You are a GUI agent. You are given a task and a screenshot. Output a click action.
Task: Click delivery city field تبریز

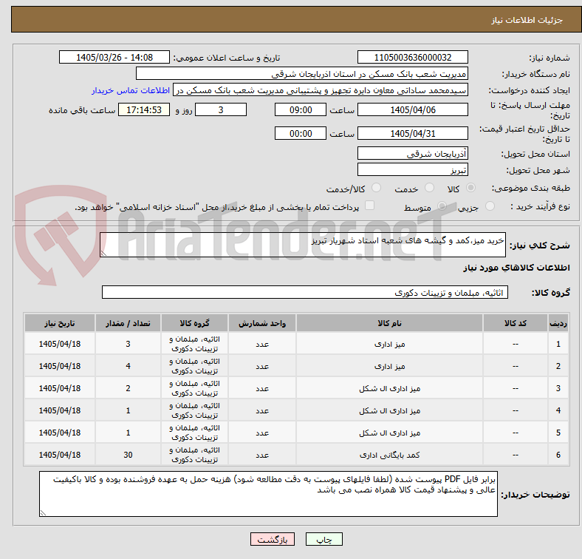[412, 169]
